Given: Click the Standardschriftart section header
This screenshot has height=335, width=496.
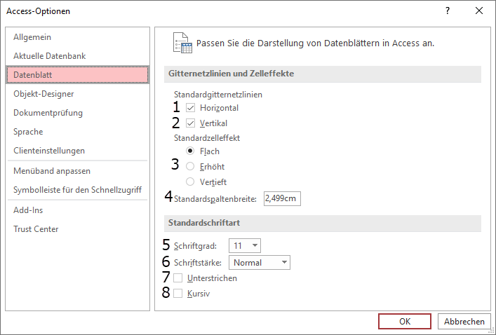Looking at the screenshot, I should 322,223.
